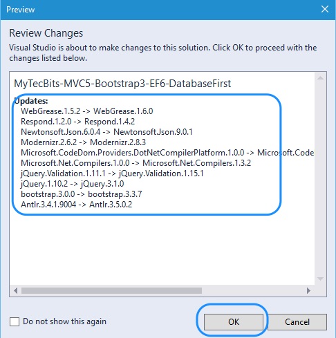Viewport: 336px width, 338px height.
Task: Click the Review Changes heading
Action: [46, 33]
